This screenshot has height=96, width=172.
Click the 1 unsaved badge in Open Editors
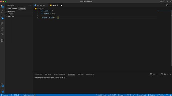[x=22, y=9]
